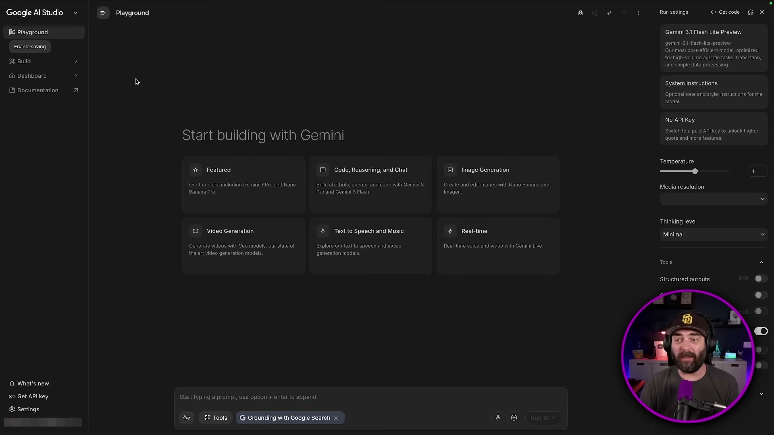Collapse the Tools section chevron
Viewport: 774px width, 435px height.
pyautogui.click(x=762, y=262)
